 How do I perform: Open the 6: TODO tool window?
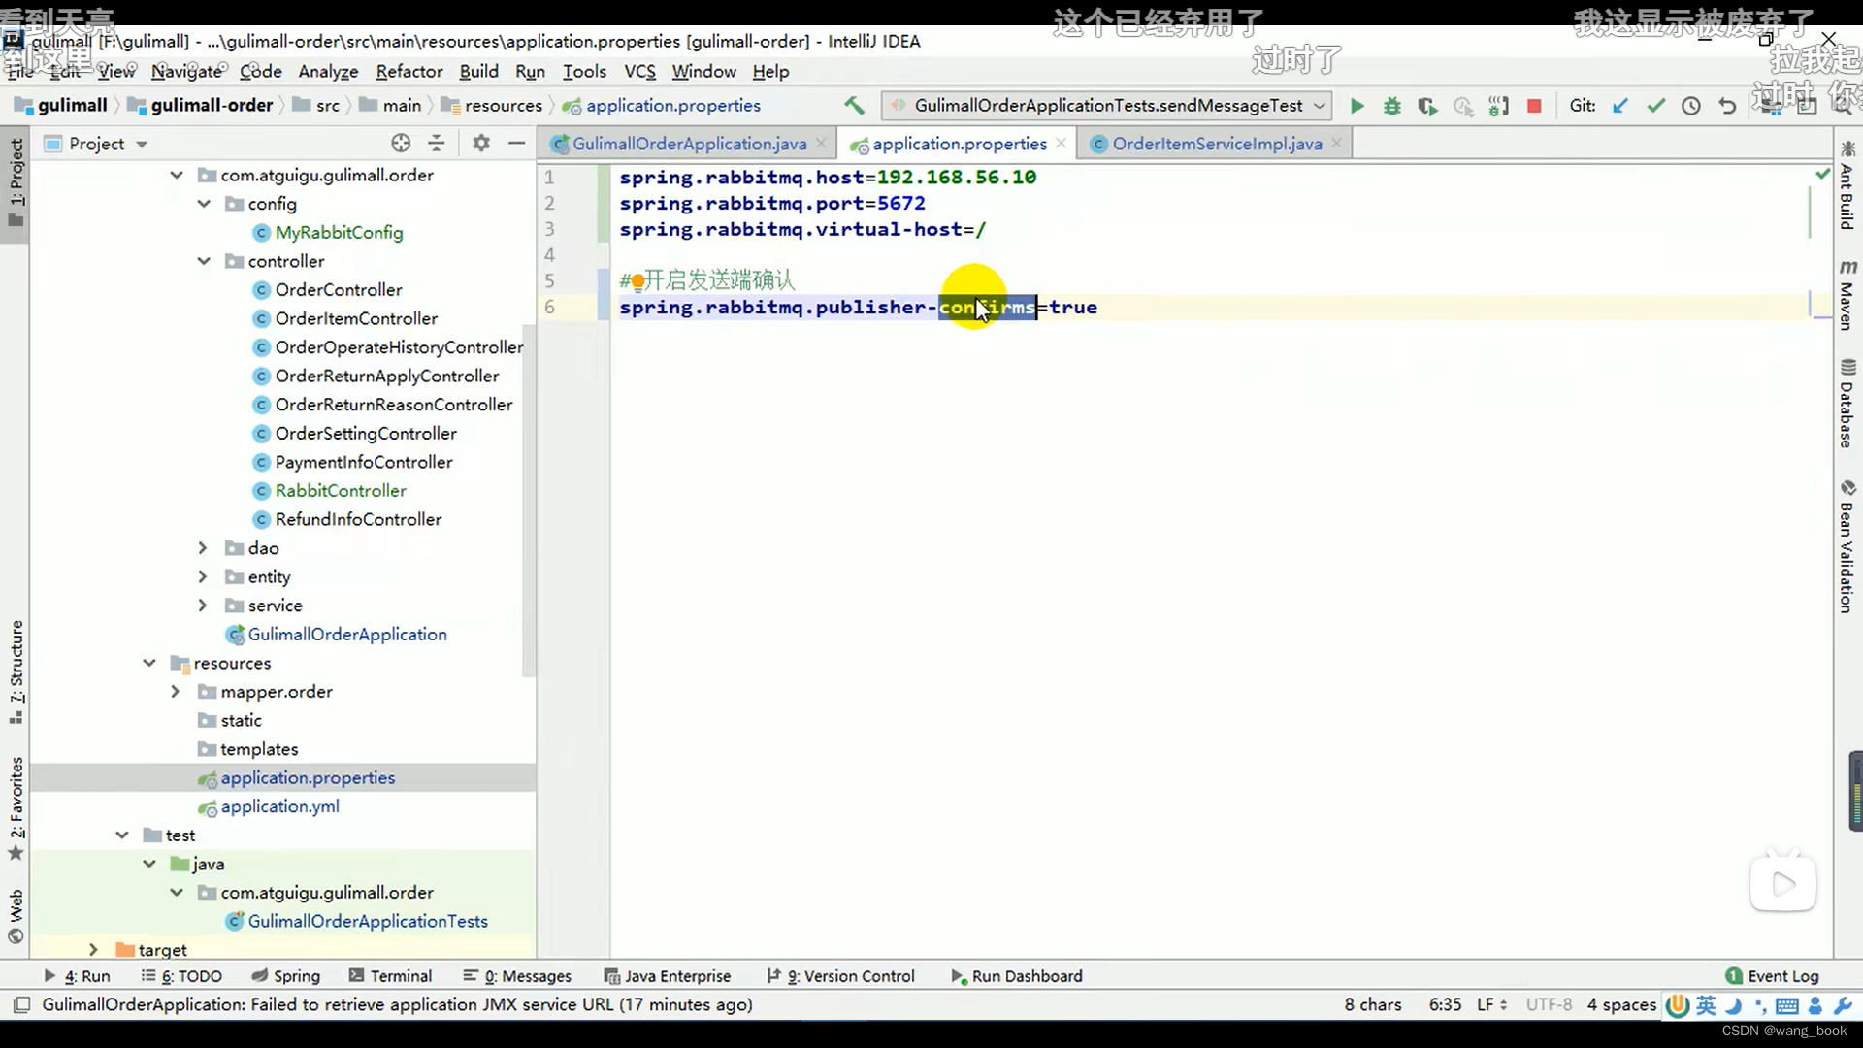tap(181, 976)
